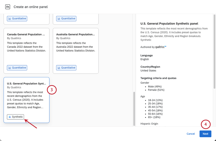
Task: Click the Qualtrics logo in details
Action: pos(161,47)
